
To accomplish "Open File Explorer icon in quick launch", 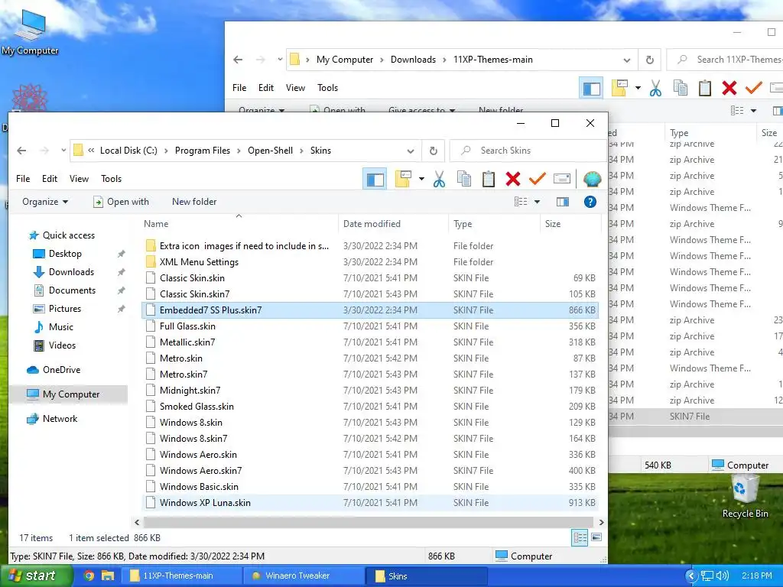I will point(108,576).
